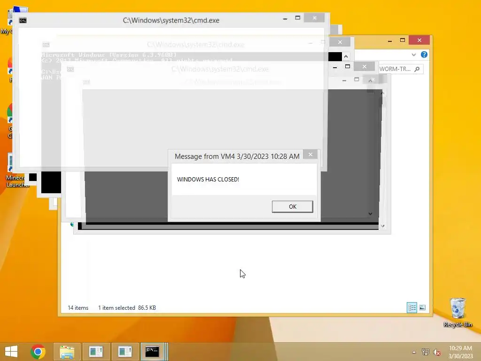Switch File Explorer to large icons view
The height and width of the screenshot is (361, 481).
(422, 307)
